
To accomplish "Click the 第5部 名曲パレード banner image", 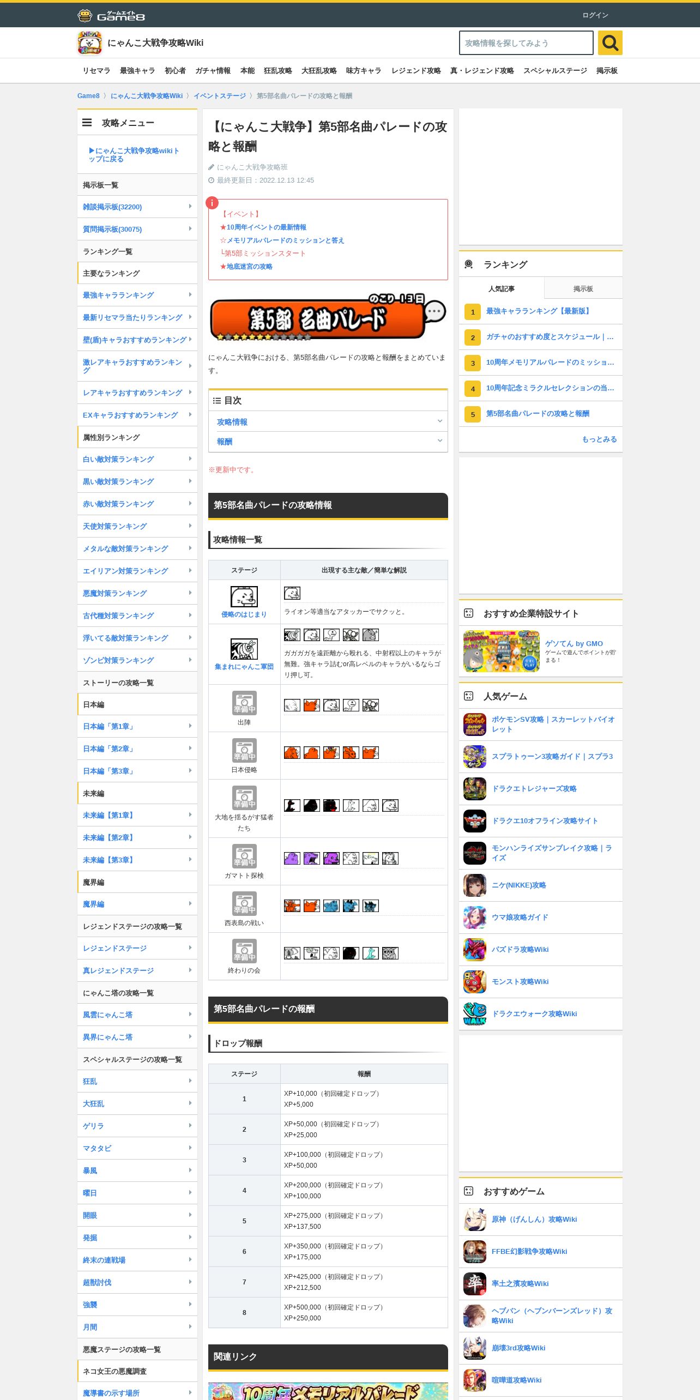I will pyautogui.click(x=328, y=317).
